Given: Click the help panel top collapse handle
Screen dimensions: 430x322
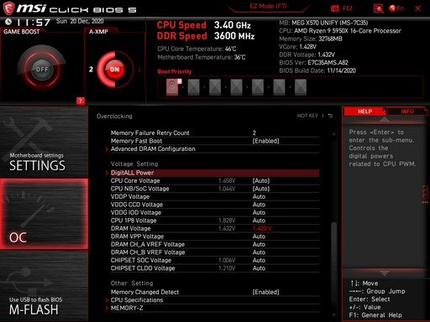Looking at the screenshot, I should tap(385, 119).
